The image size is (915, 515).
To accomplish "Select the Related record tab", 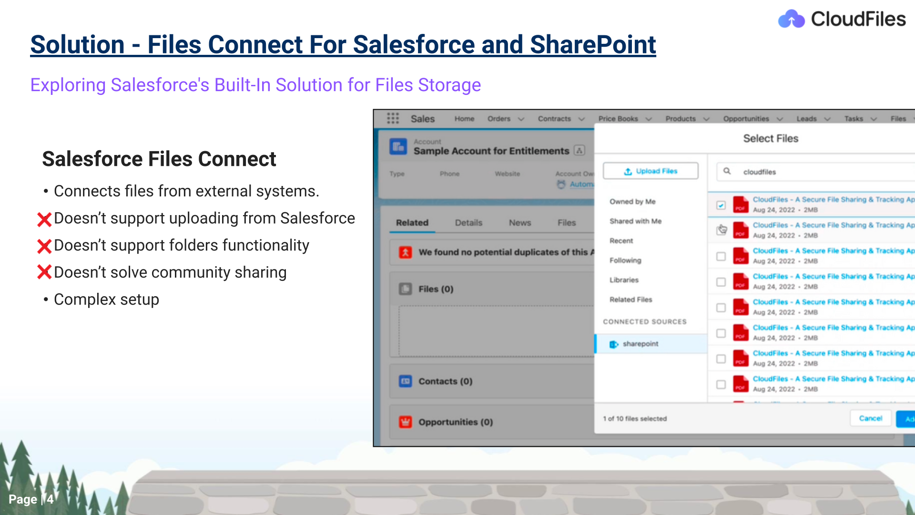I will pyautogui.click(x=412, y=223).
